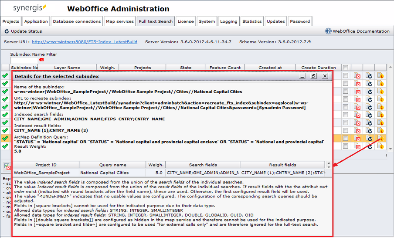Sort by the Layer Name column header

point(67,68)
